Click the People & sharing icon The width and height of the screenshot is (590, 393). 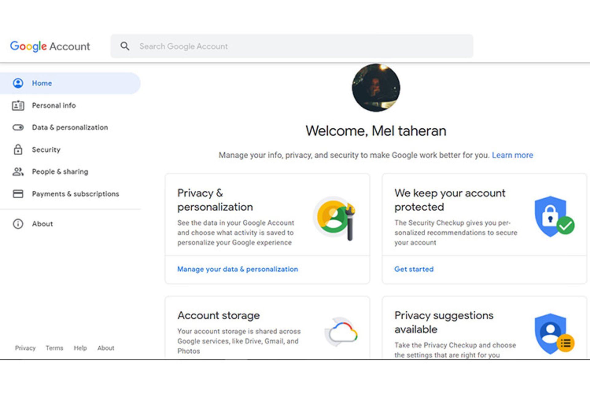18,172
